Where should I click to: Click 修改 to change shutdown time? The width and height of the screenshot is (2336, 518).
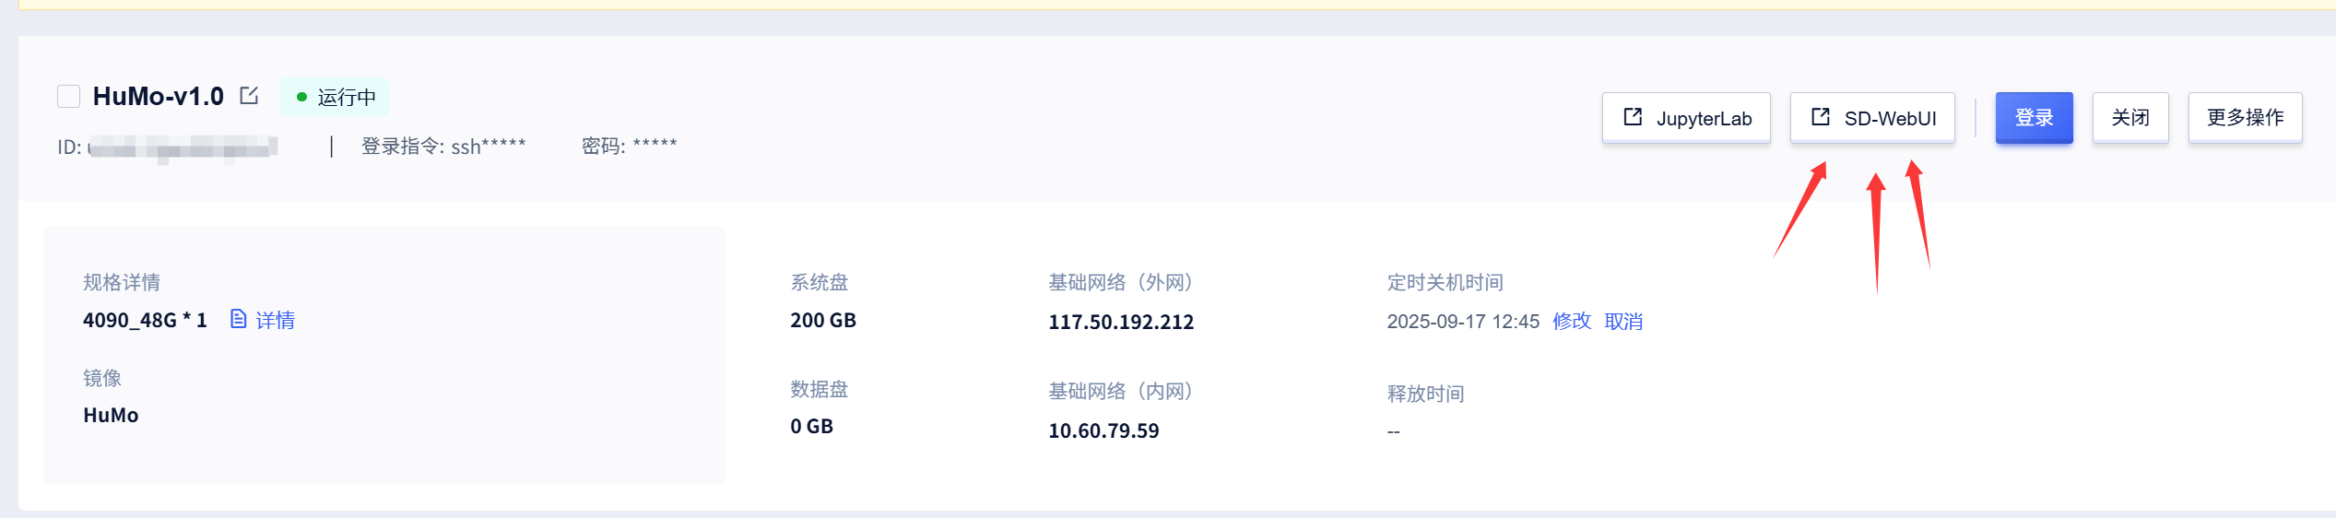1572,321
